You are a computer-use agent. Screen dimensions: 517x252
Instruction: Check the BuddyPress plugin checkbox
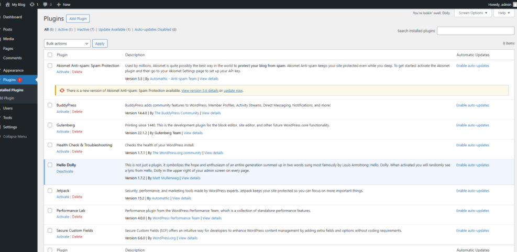point(50,105)
